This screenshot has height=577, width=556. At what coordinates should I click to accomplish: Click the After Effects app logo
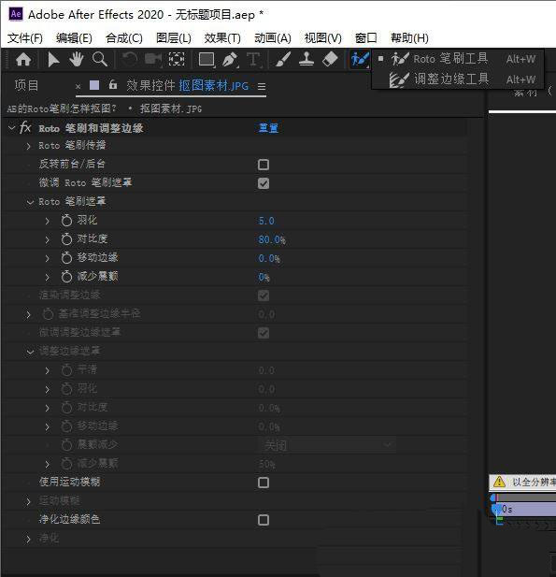click(16, 14)
